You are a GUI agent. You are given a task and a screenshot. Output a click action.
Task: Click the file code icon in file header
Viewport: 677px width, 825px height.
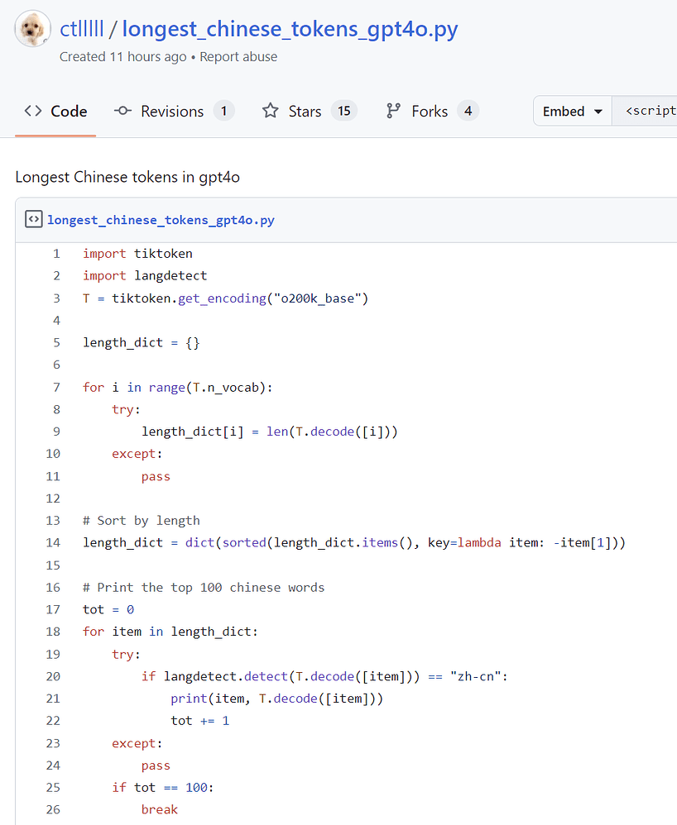tap(34, 219)
